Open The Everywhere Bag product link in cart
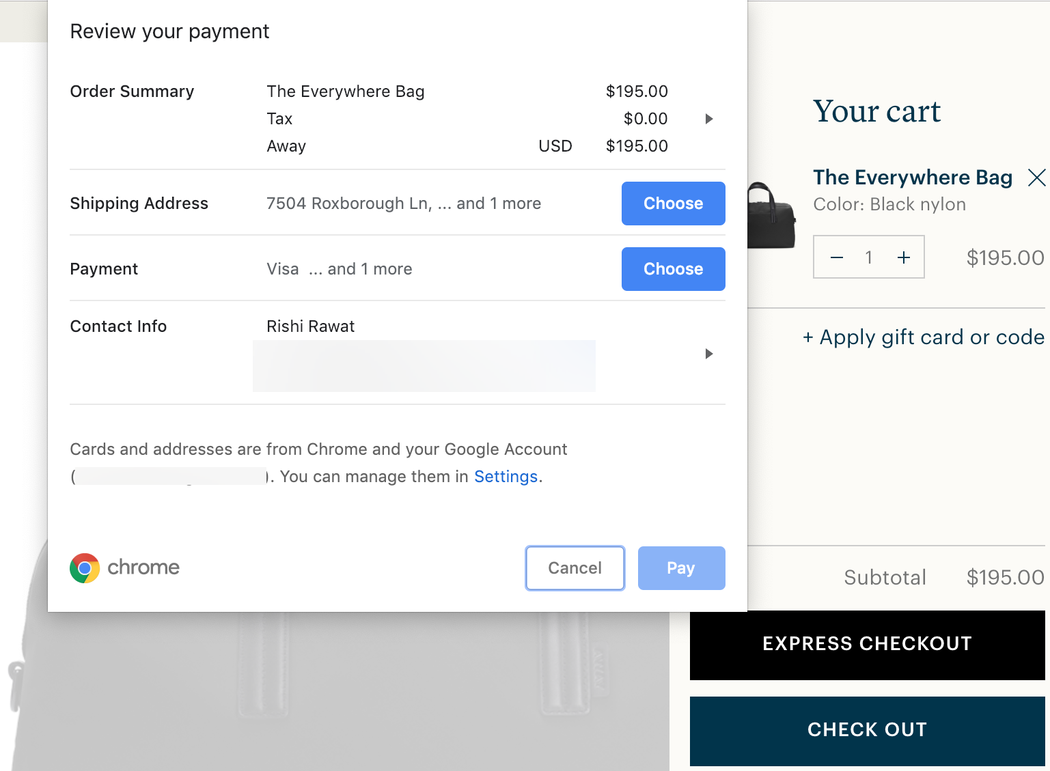Image resolution: width=1050 pixels, height=771 pixels. (913, 178)
